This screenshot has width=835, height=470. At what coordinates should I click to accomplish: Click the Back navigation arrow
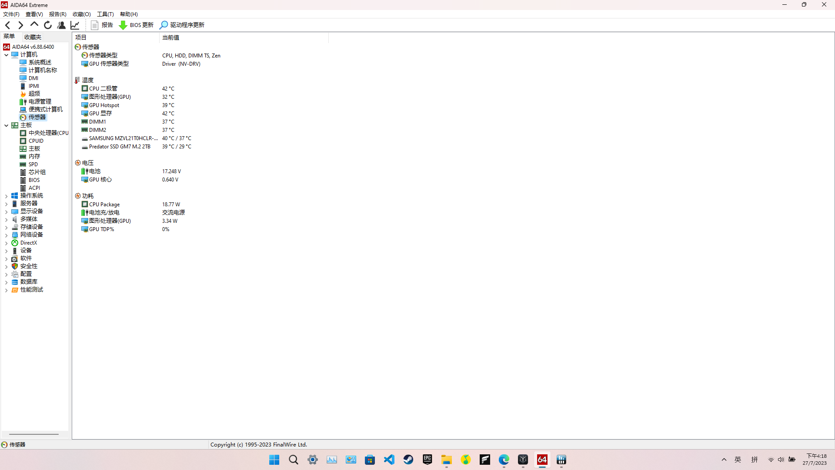coord(7,25)
